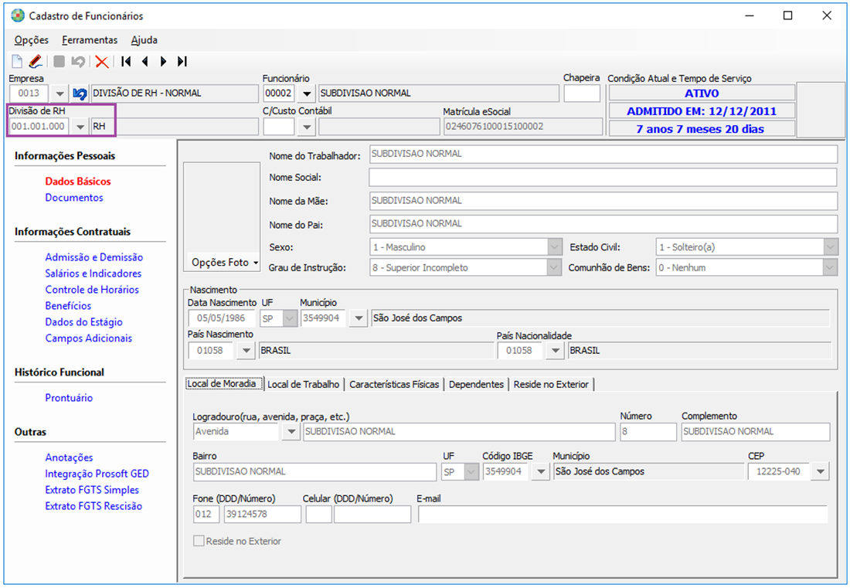Open the CEP dropdown
The height and width of the screenshot is (588, 850).
click(x=820, y=471)
